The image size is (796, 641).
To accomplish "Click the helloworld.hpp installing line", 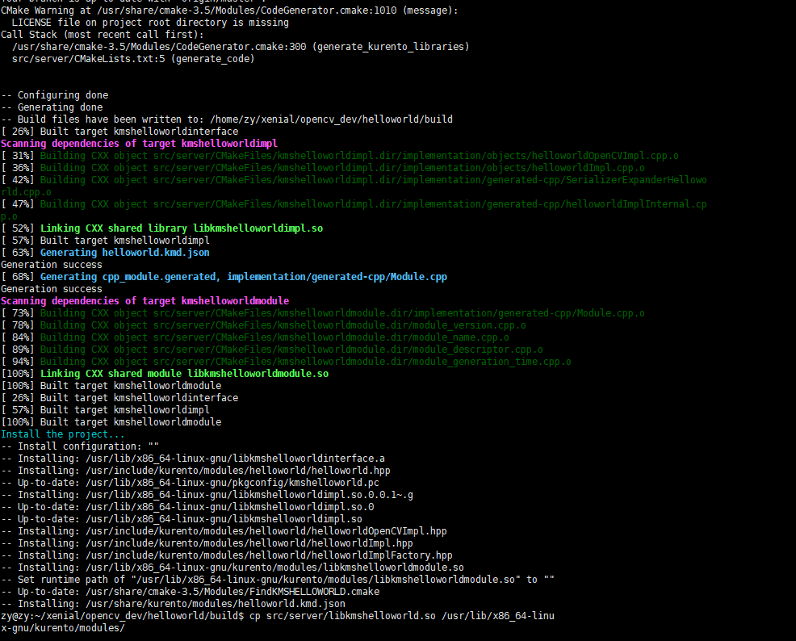I will point(196,471).
